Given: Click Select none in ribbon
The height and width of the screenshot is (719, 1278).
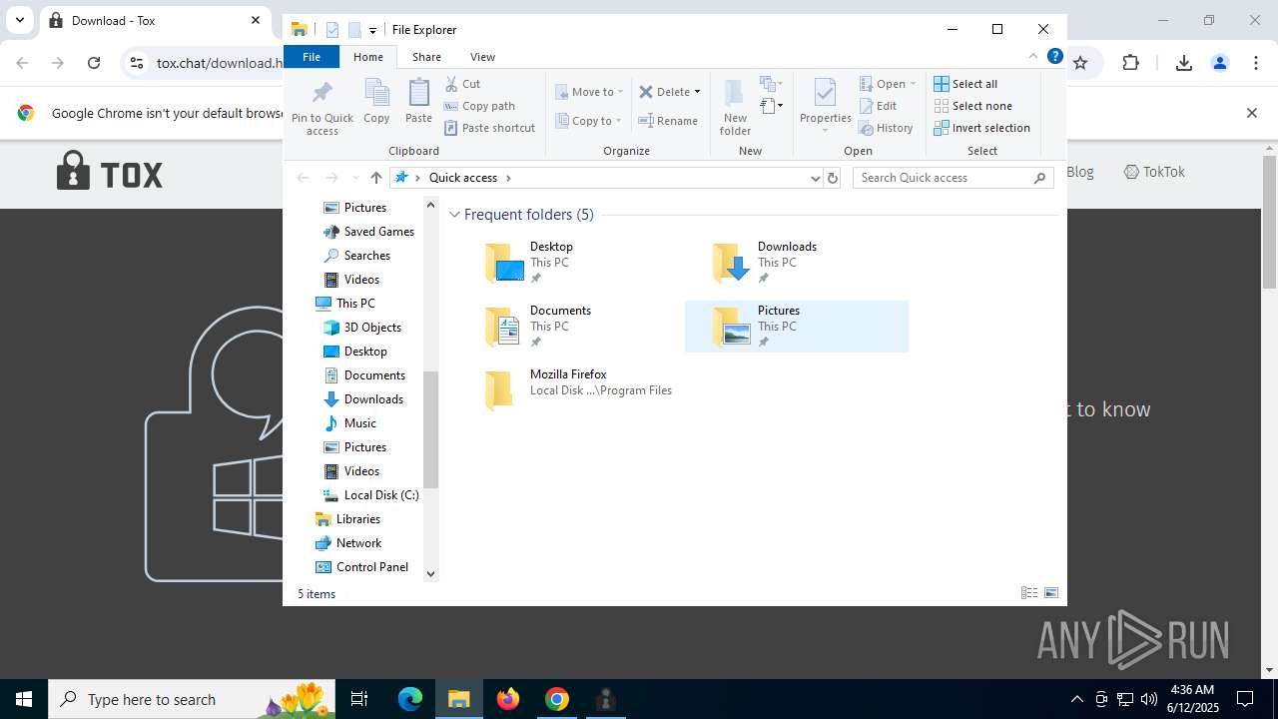Looking at the screenshot, I should (x=972, y=106).
